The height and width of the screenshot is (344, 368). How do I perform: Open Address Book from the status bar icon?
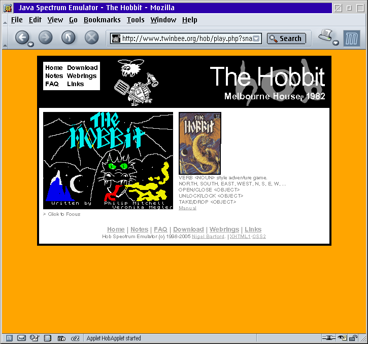pyautogui.click(x=48, y=338)
